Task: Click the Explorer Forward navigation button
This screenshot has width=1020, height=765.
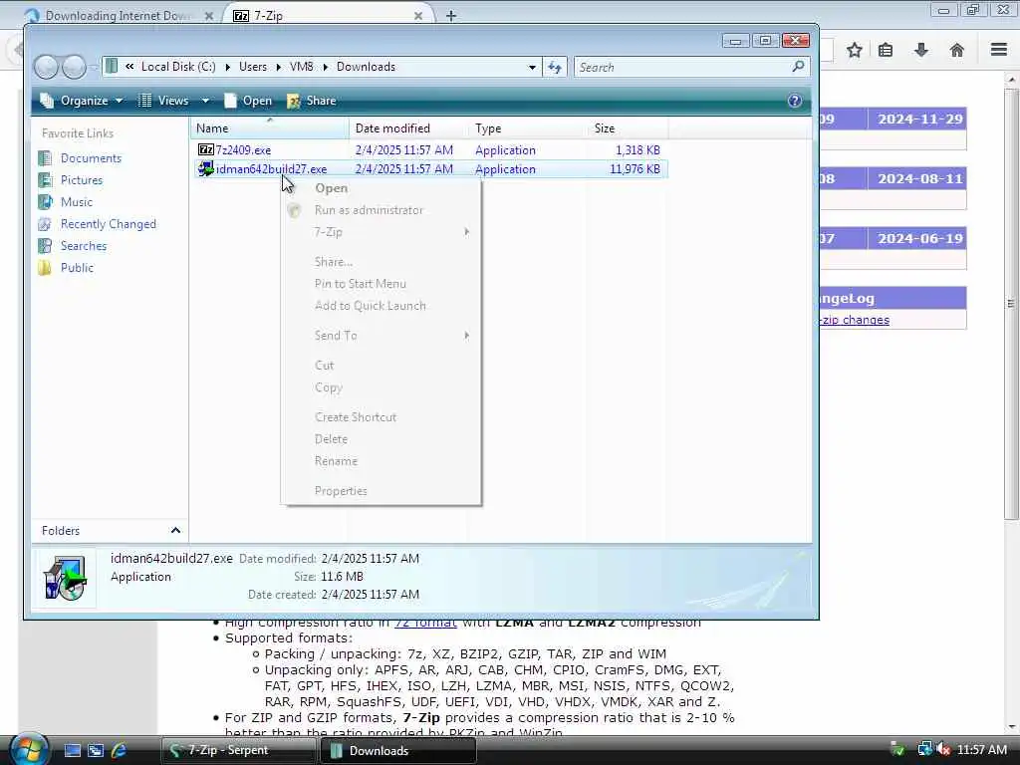Action: pyautogui.click(x=74, y=67)
